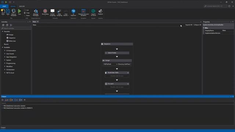Open the Data Scraping wizard
Viewport: 235px width, 132px height.
[x=59, y=12]
